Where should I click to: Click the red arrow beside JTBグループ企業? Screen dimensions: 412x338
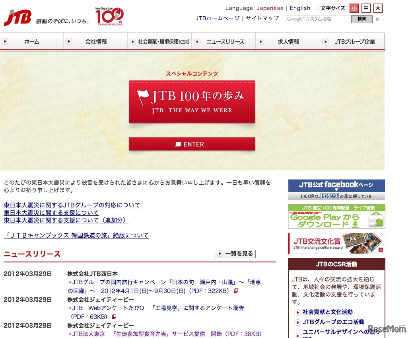(x=326, y=41)
